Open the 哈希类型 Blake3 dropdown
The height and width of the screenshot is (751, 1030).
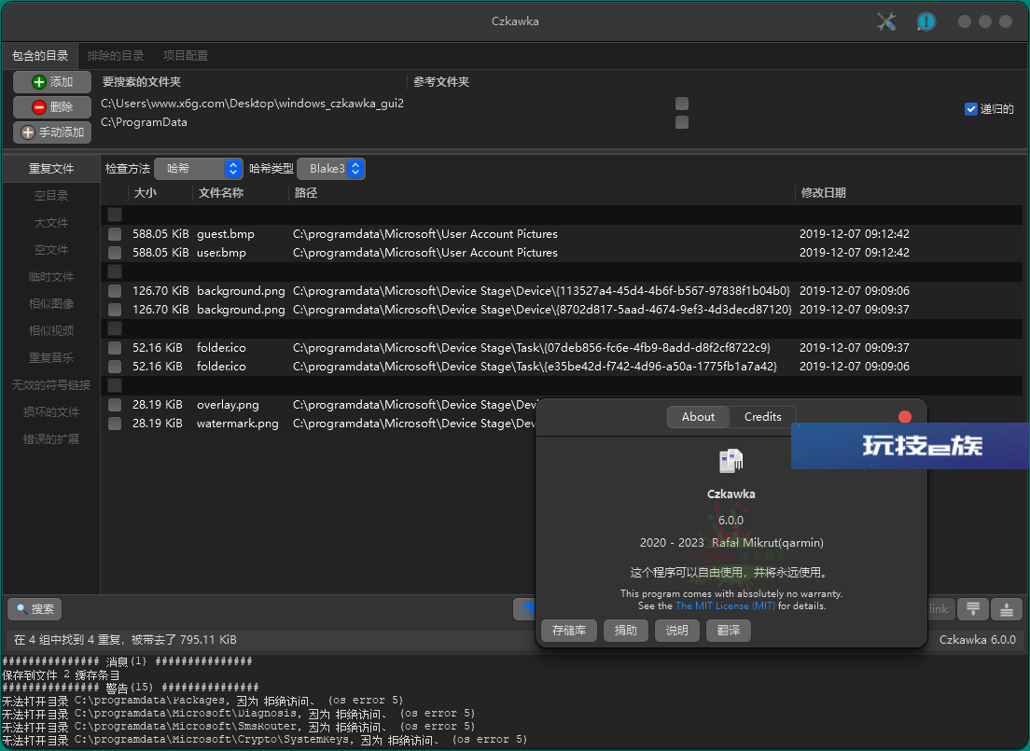click(331, 169)
